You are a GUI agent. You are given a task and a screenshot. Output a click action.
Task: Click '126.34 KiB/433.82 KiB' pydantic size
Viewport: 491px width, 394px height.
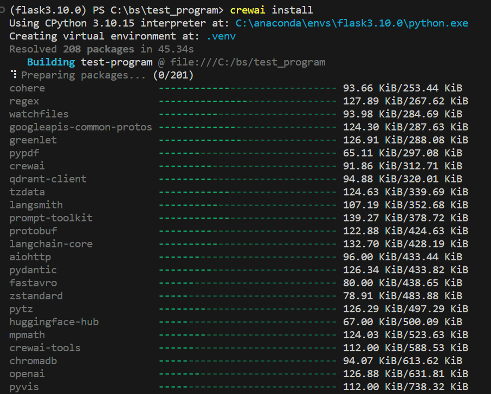405,270
